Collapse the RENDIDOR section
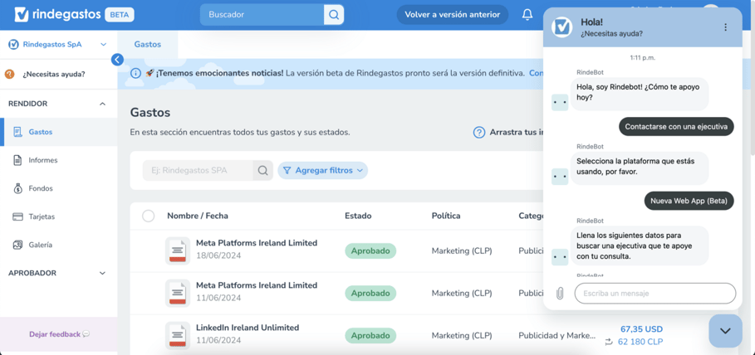The image size is (755, 355). [x=102, y=104]
